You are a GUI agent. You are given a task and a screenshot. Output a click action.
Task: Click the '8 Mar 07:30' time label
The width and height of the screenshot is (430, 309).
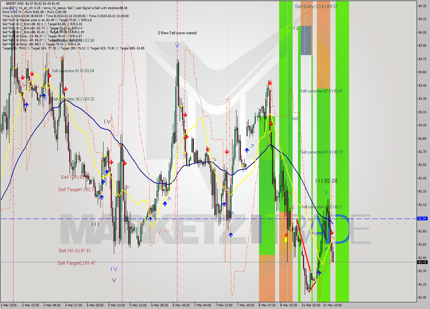(x=267, y=305)
